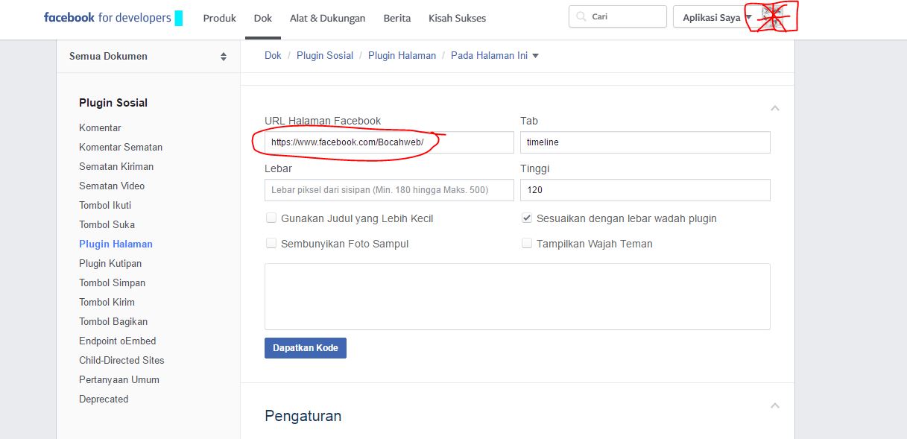Open Sematan Video in sidebar
907x439 pixels.
tap(112, 186)
